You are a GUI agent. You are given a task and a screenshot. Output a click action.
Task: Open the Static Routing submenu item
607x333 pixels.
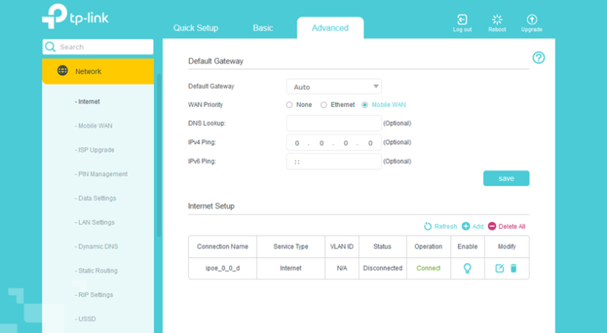point(96,271)
